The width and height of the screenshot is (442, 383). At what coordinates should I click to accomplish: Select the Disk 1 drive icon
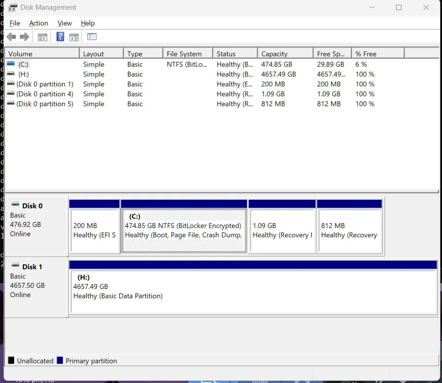(15, 265)
